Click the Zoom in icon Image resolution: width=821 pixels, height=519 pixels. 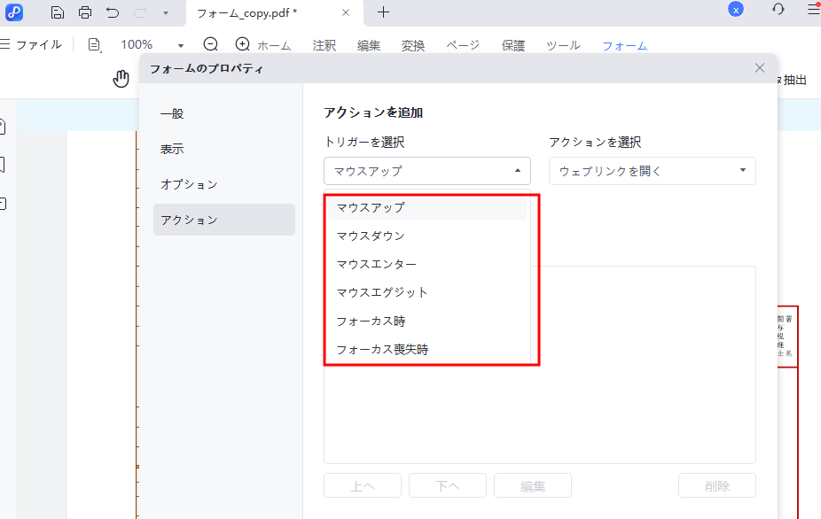(x=240, y=43)
